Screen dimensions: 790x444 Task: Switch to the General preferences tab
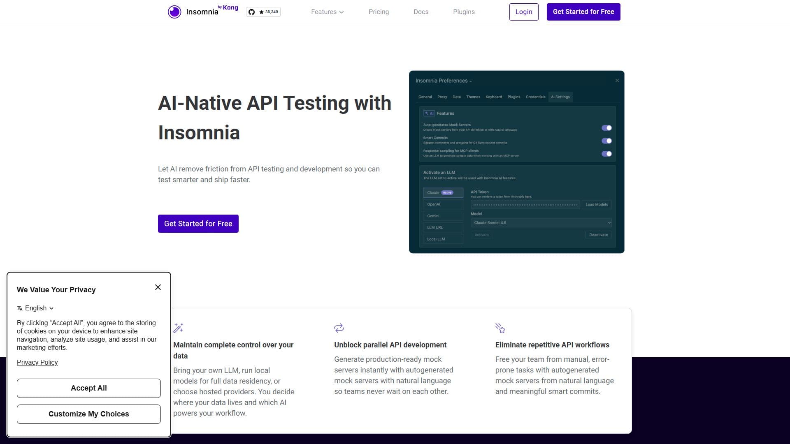[425, 97]
